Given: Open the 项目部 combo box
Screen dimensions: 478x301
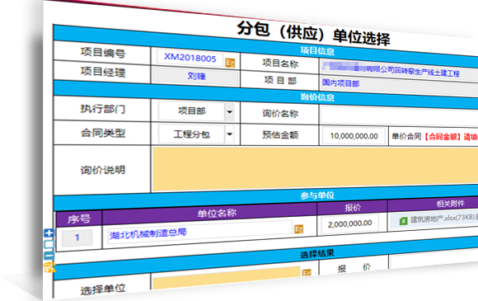Looking at the screenshot, I should coord(196,111).
